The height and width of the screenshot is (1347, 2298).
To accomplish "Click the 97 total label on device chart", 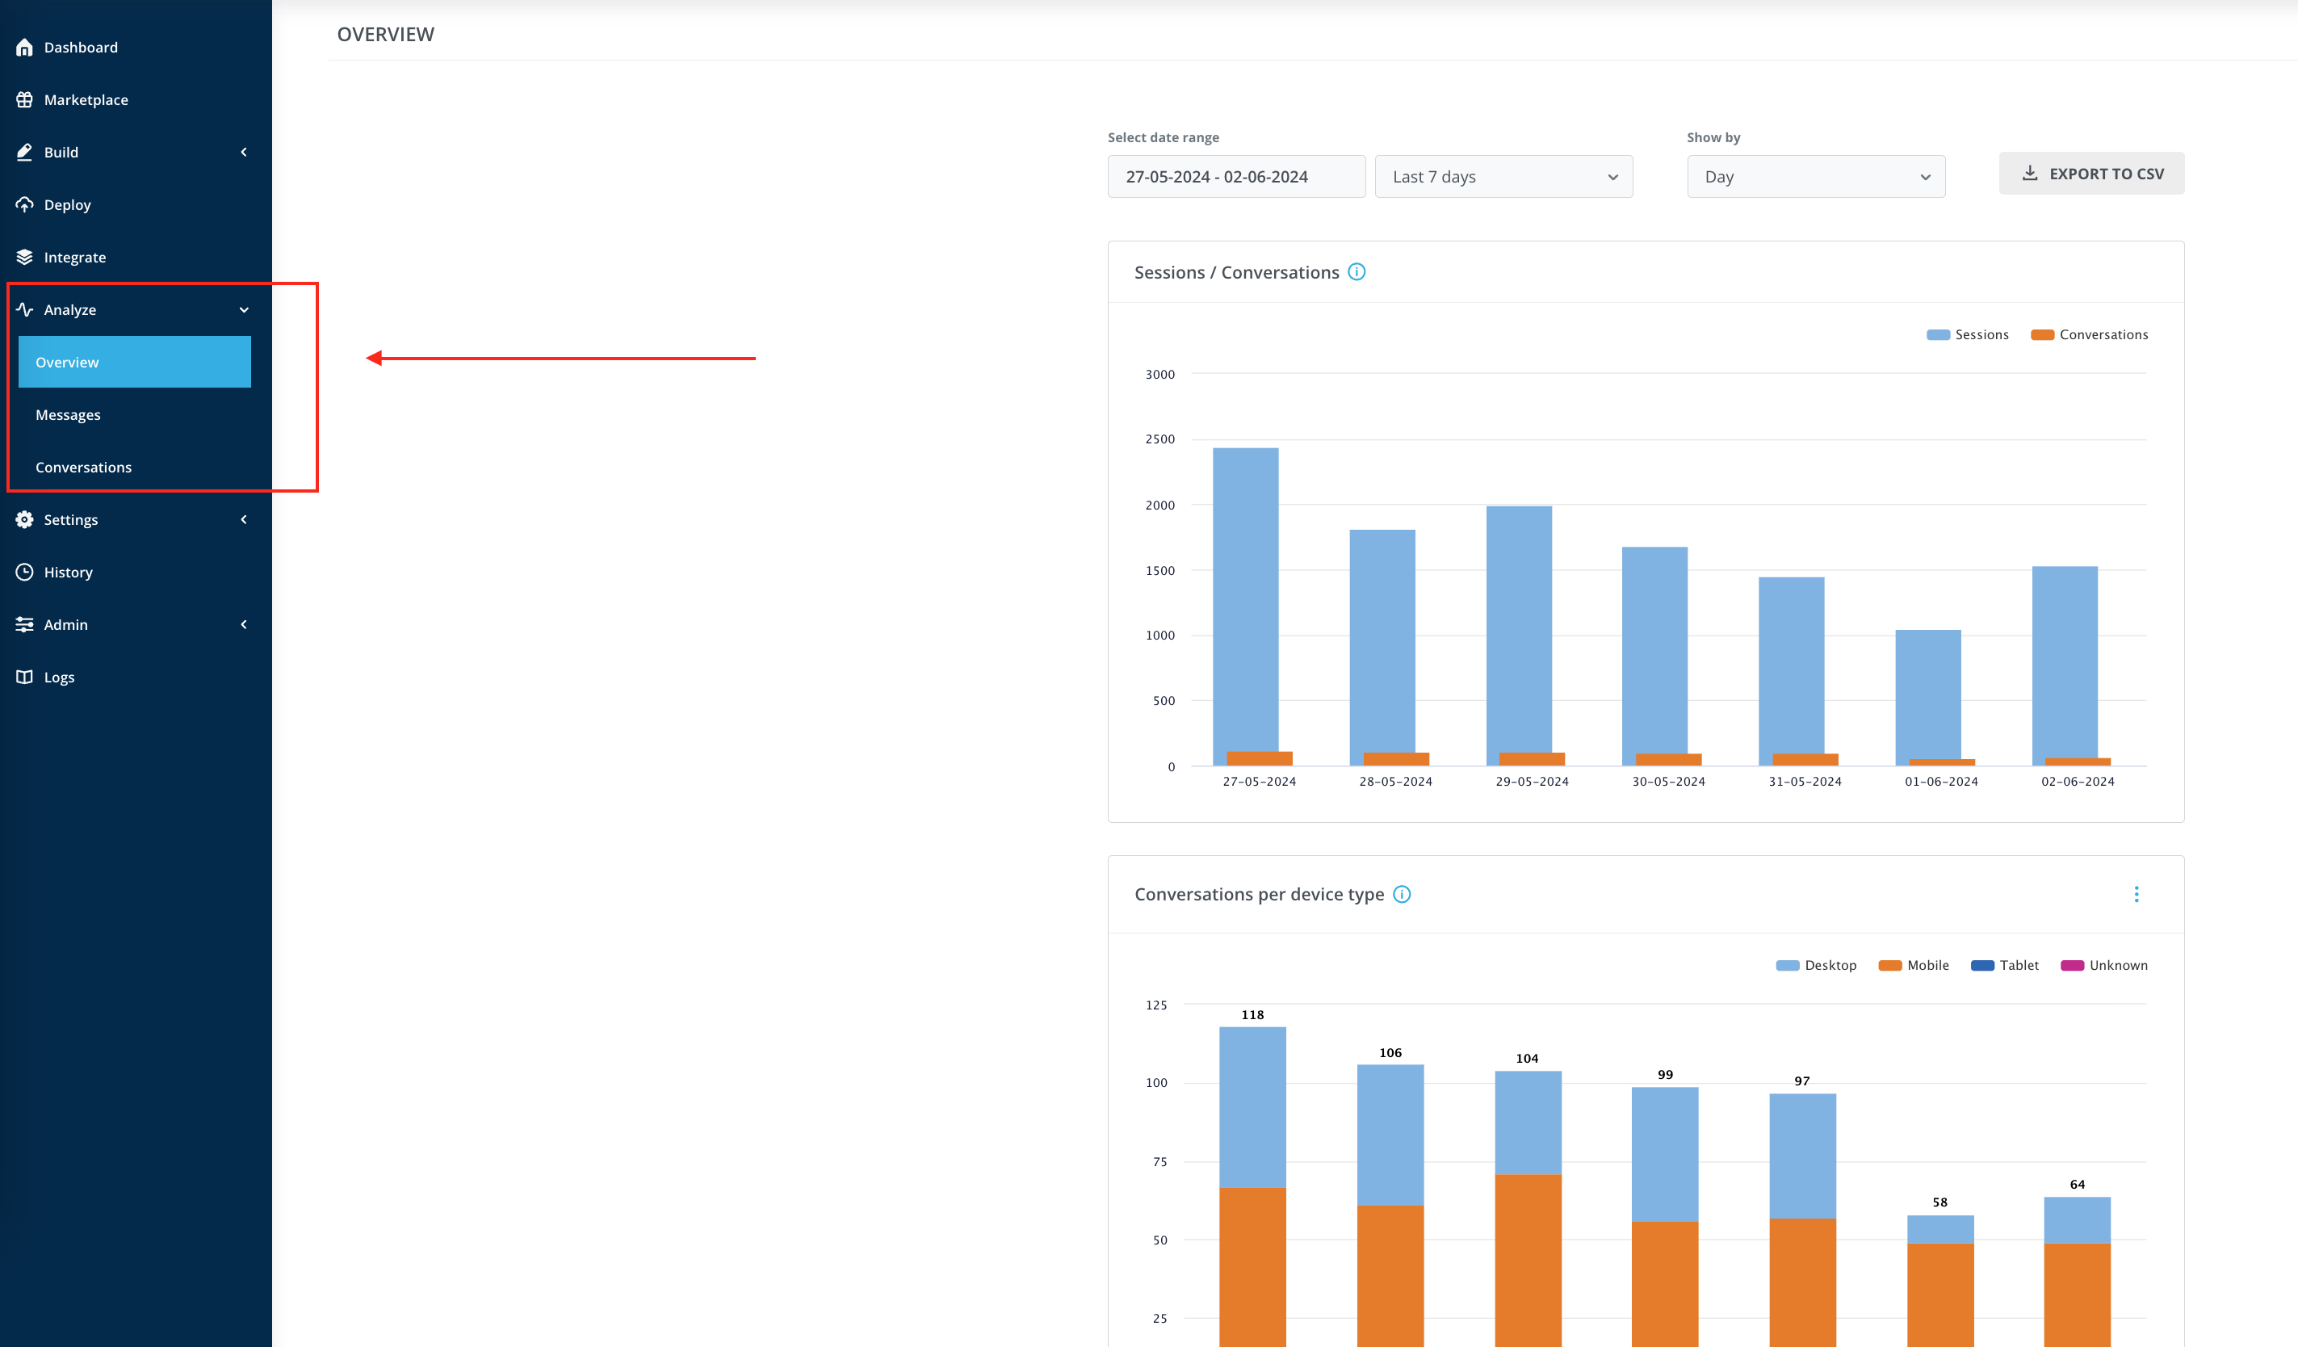I will coord(1802,1081).
